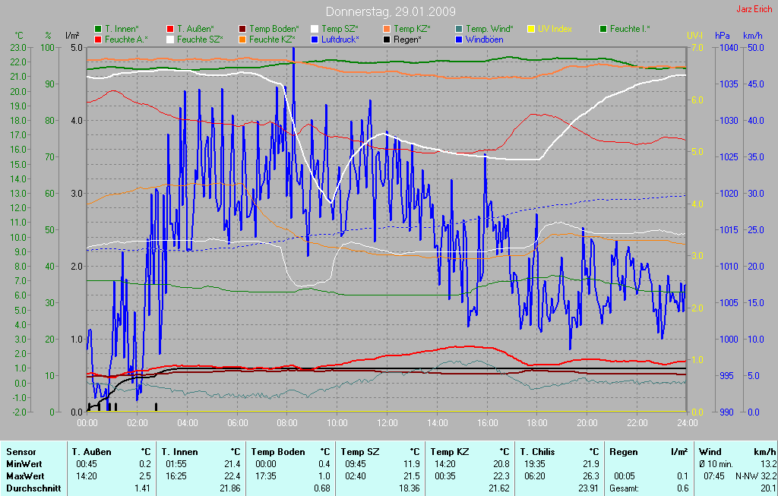
Task: Click the 'Feuchte SZ*' legend label
Action: pyautogui.click(x=200, y=39)
